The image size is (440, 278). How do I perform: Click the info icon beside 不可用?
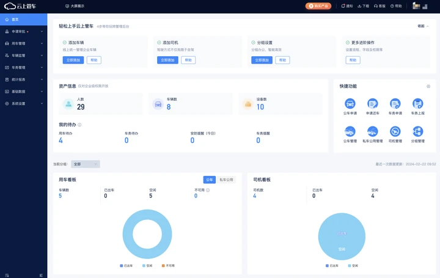(x=208, y=190)
